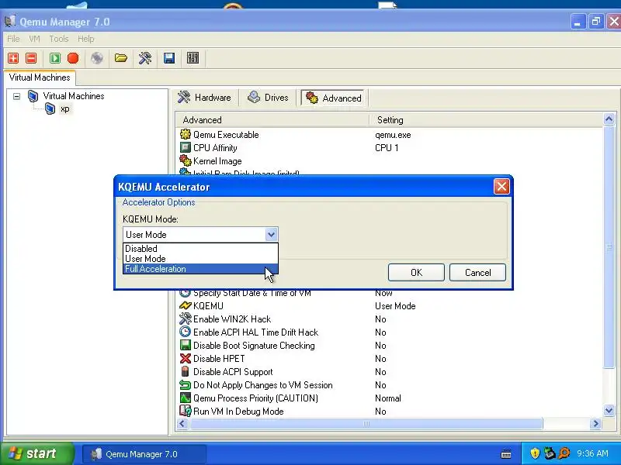Click vertical scrollbar down arrow
621x465 pixels.
tap(609, 411)
